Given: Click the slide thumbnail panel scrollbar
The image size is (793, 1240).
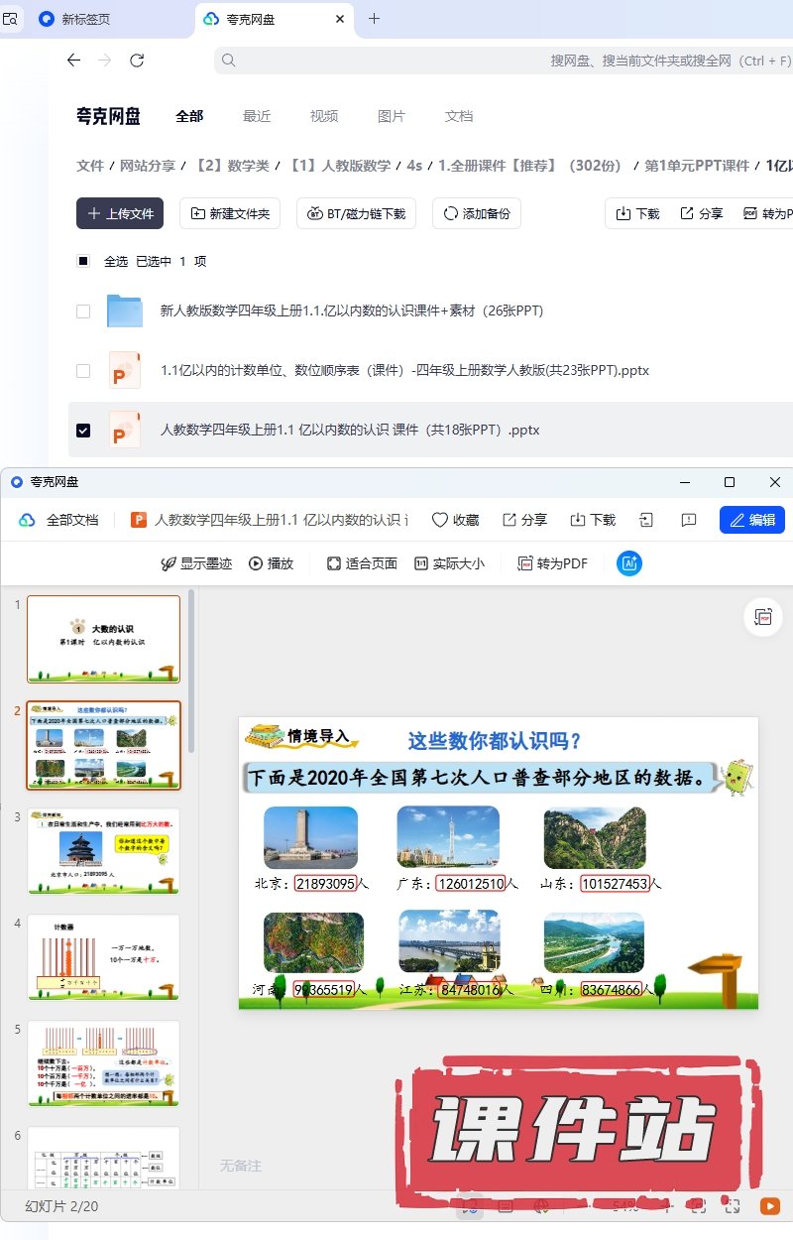Looking at the screenshot, I should coord(191,675).
